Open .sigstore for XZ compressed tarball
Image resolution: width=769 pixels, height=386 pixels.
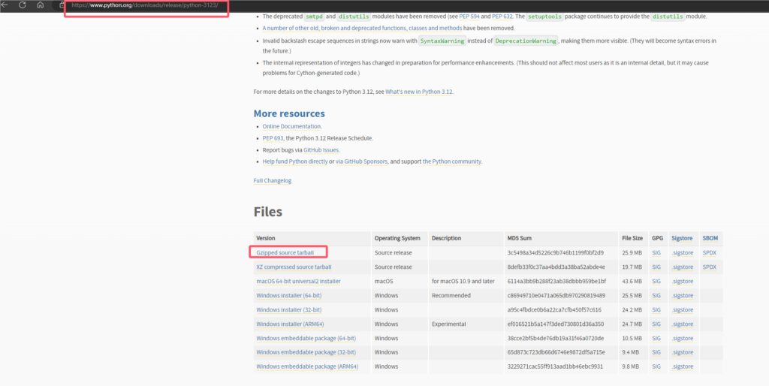pos(682,267)
